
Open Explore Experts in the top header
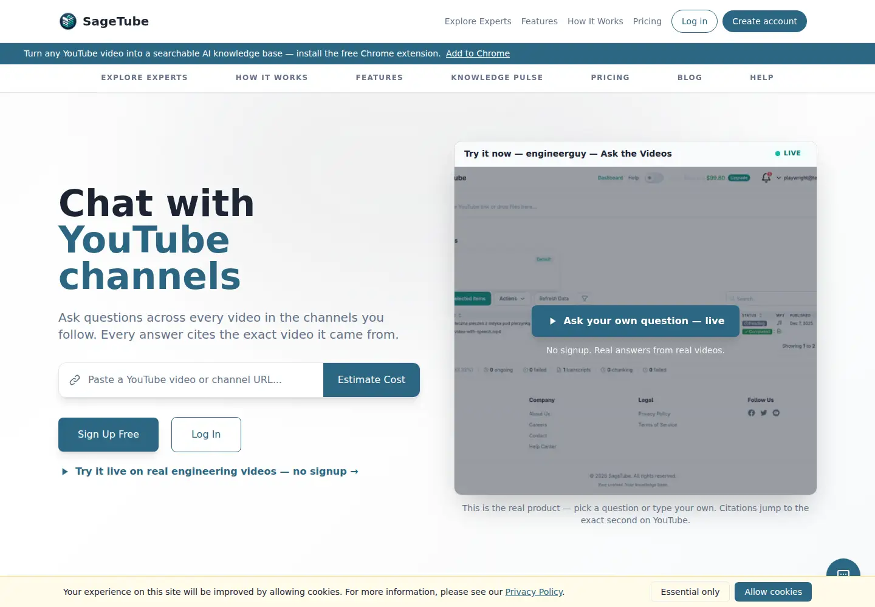point(478,21)
